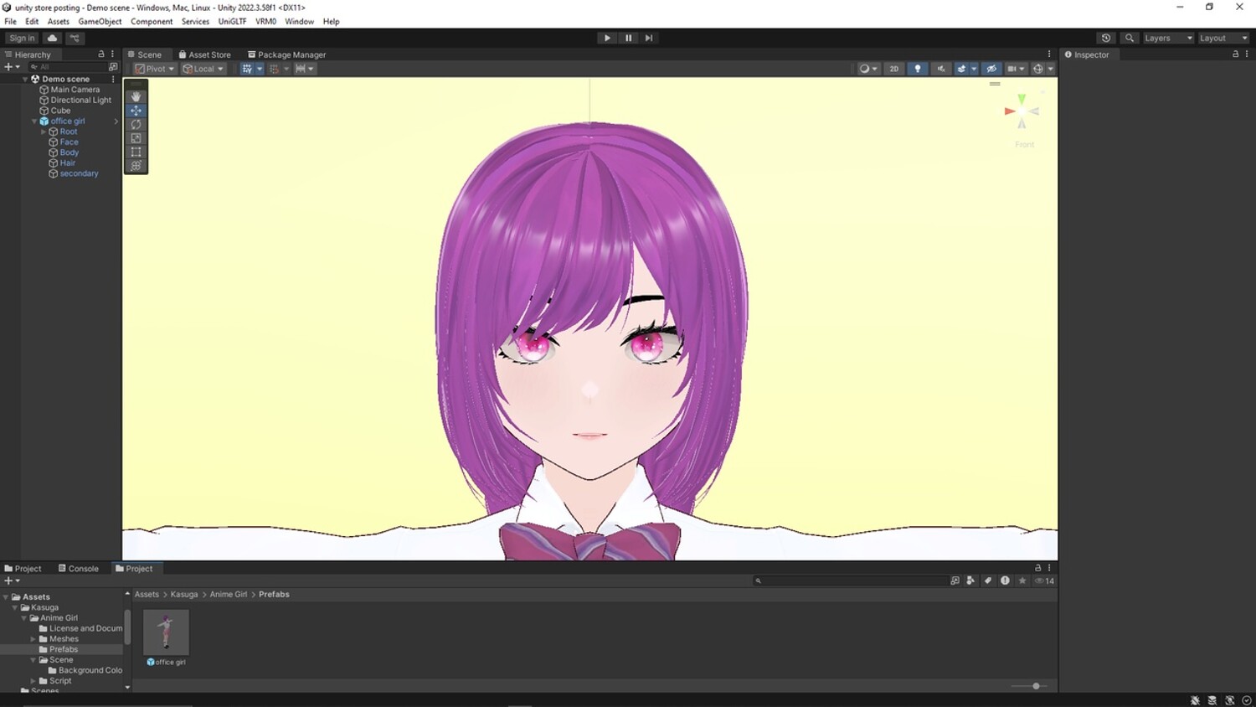Open the Layout dropdown
This screenshot has height=707, width=1256.
click(1223, 38)
